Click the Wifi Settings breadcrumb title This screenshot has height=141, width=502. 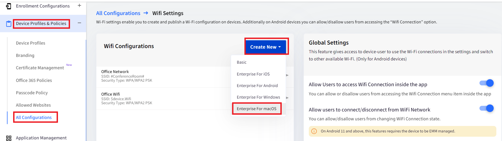tap(168, 13)
